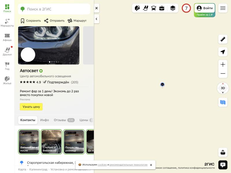Switch to the Цены tab
The height and width of the screenshot is (173, 231).
click(86, 120)
